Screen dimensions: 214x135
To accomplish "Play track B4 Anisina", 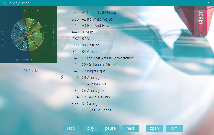I will pyautogui.click(x=90, y=52).
